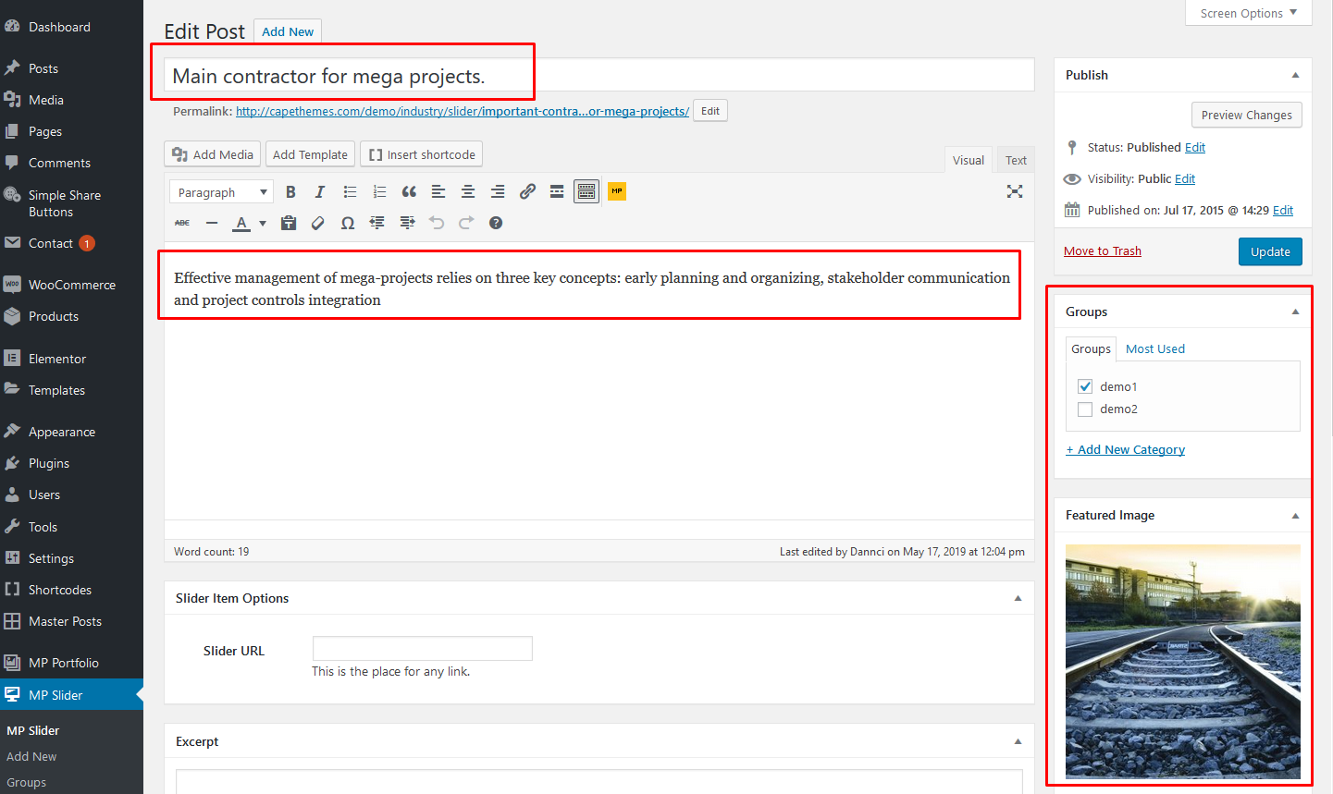Click the undo arrow in the editor toolbar
The height and width of the screenshot is (794, 1333).
437,223
